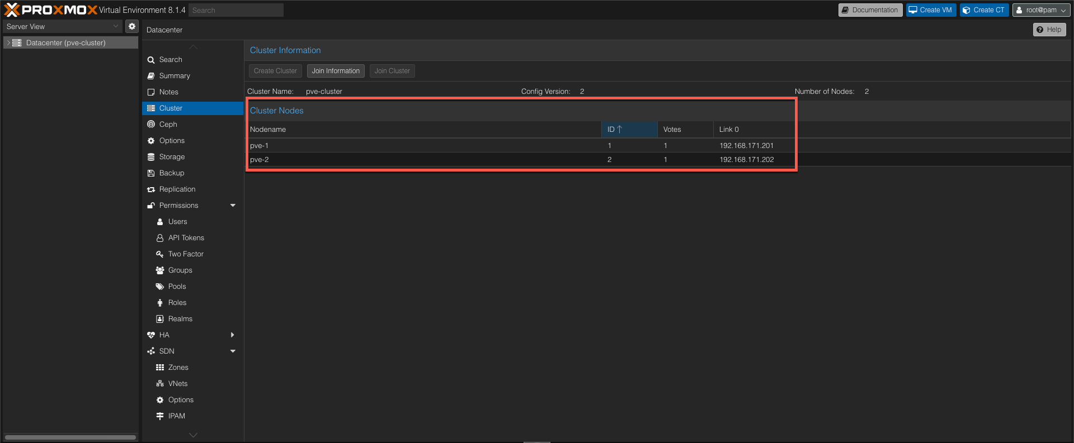Collapse the SDN submenu arrow
Image resolution: width=1074 pixels, height=443 pixels.
[233, 351]
